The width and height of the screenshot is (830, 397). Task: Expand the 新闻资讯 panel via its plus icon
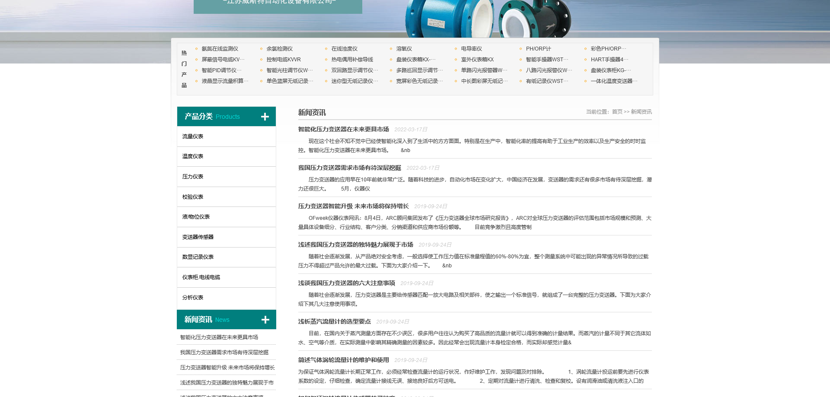click(264, 319)
